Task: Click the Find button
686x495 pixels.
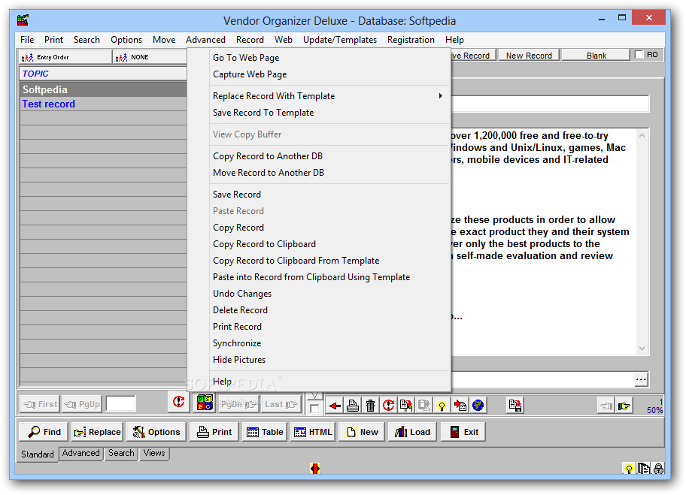Action: (44, 432)
